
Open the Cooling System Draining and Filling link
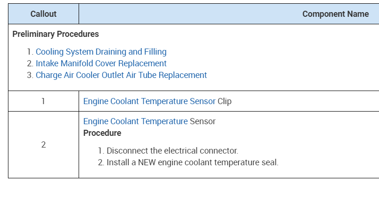pyautogui.click(x=101, y=52)
